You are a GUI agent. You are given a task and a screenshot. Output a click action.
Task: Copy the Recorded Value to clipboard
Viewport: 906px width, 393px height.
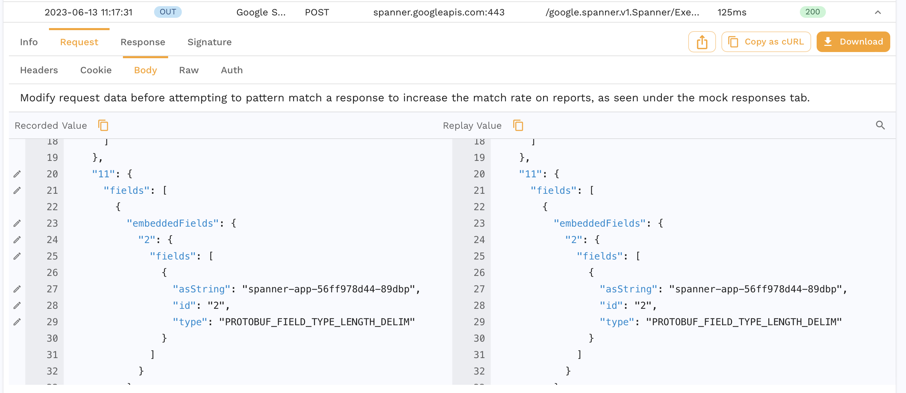coord(103,126)
